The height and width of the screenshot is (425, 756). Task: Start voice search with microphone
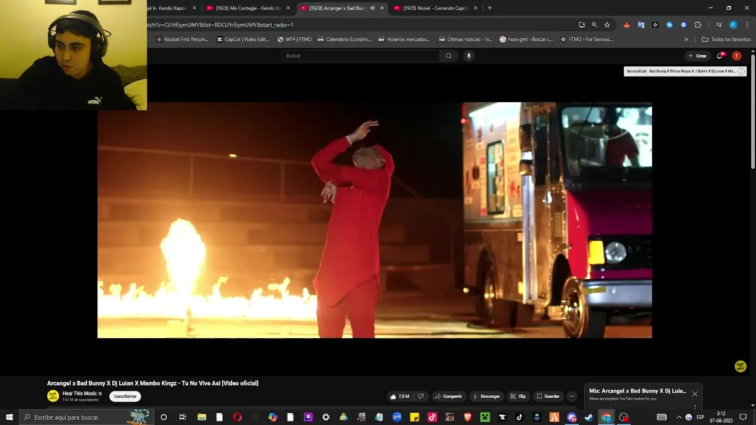coord(469,56)
